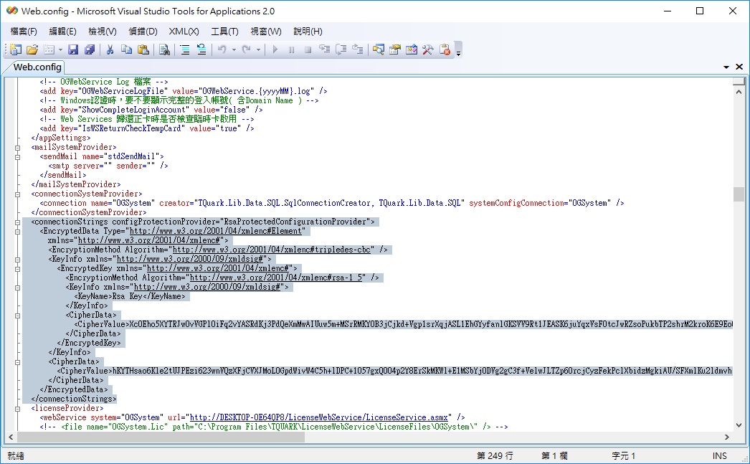
Task: Select the Web.config document tab
Action: [37, 67]
